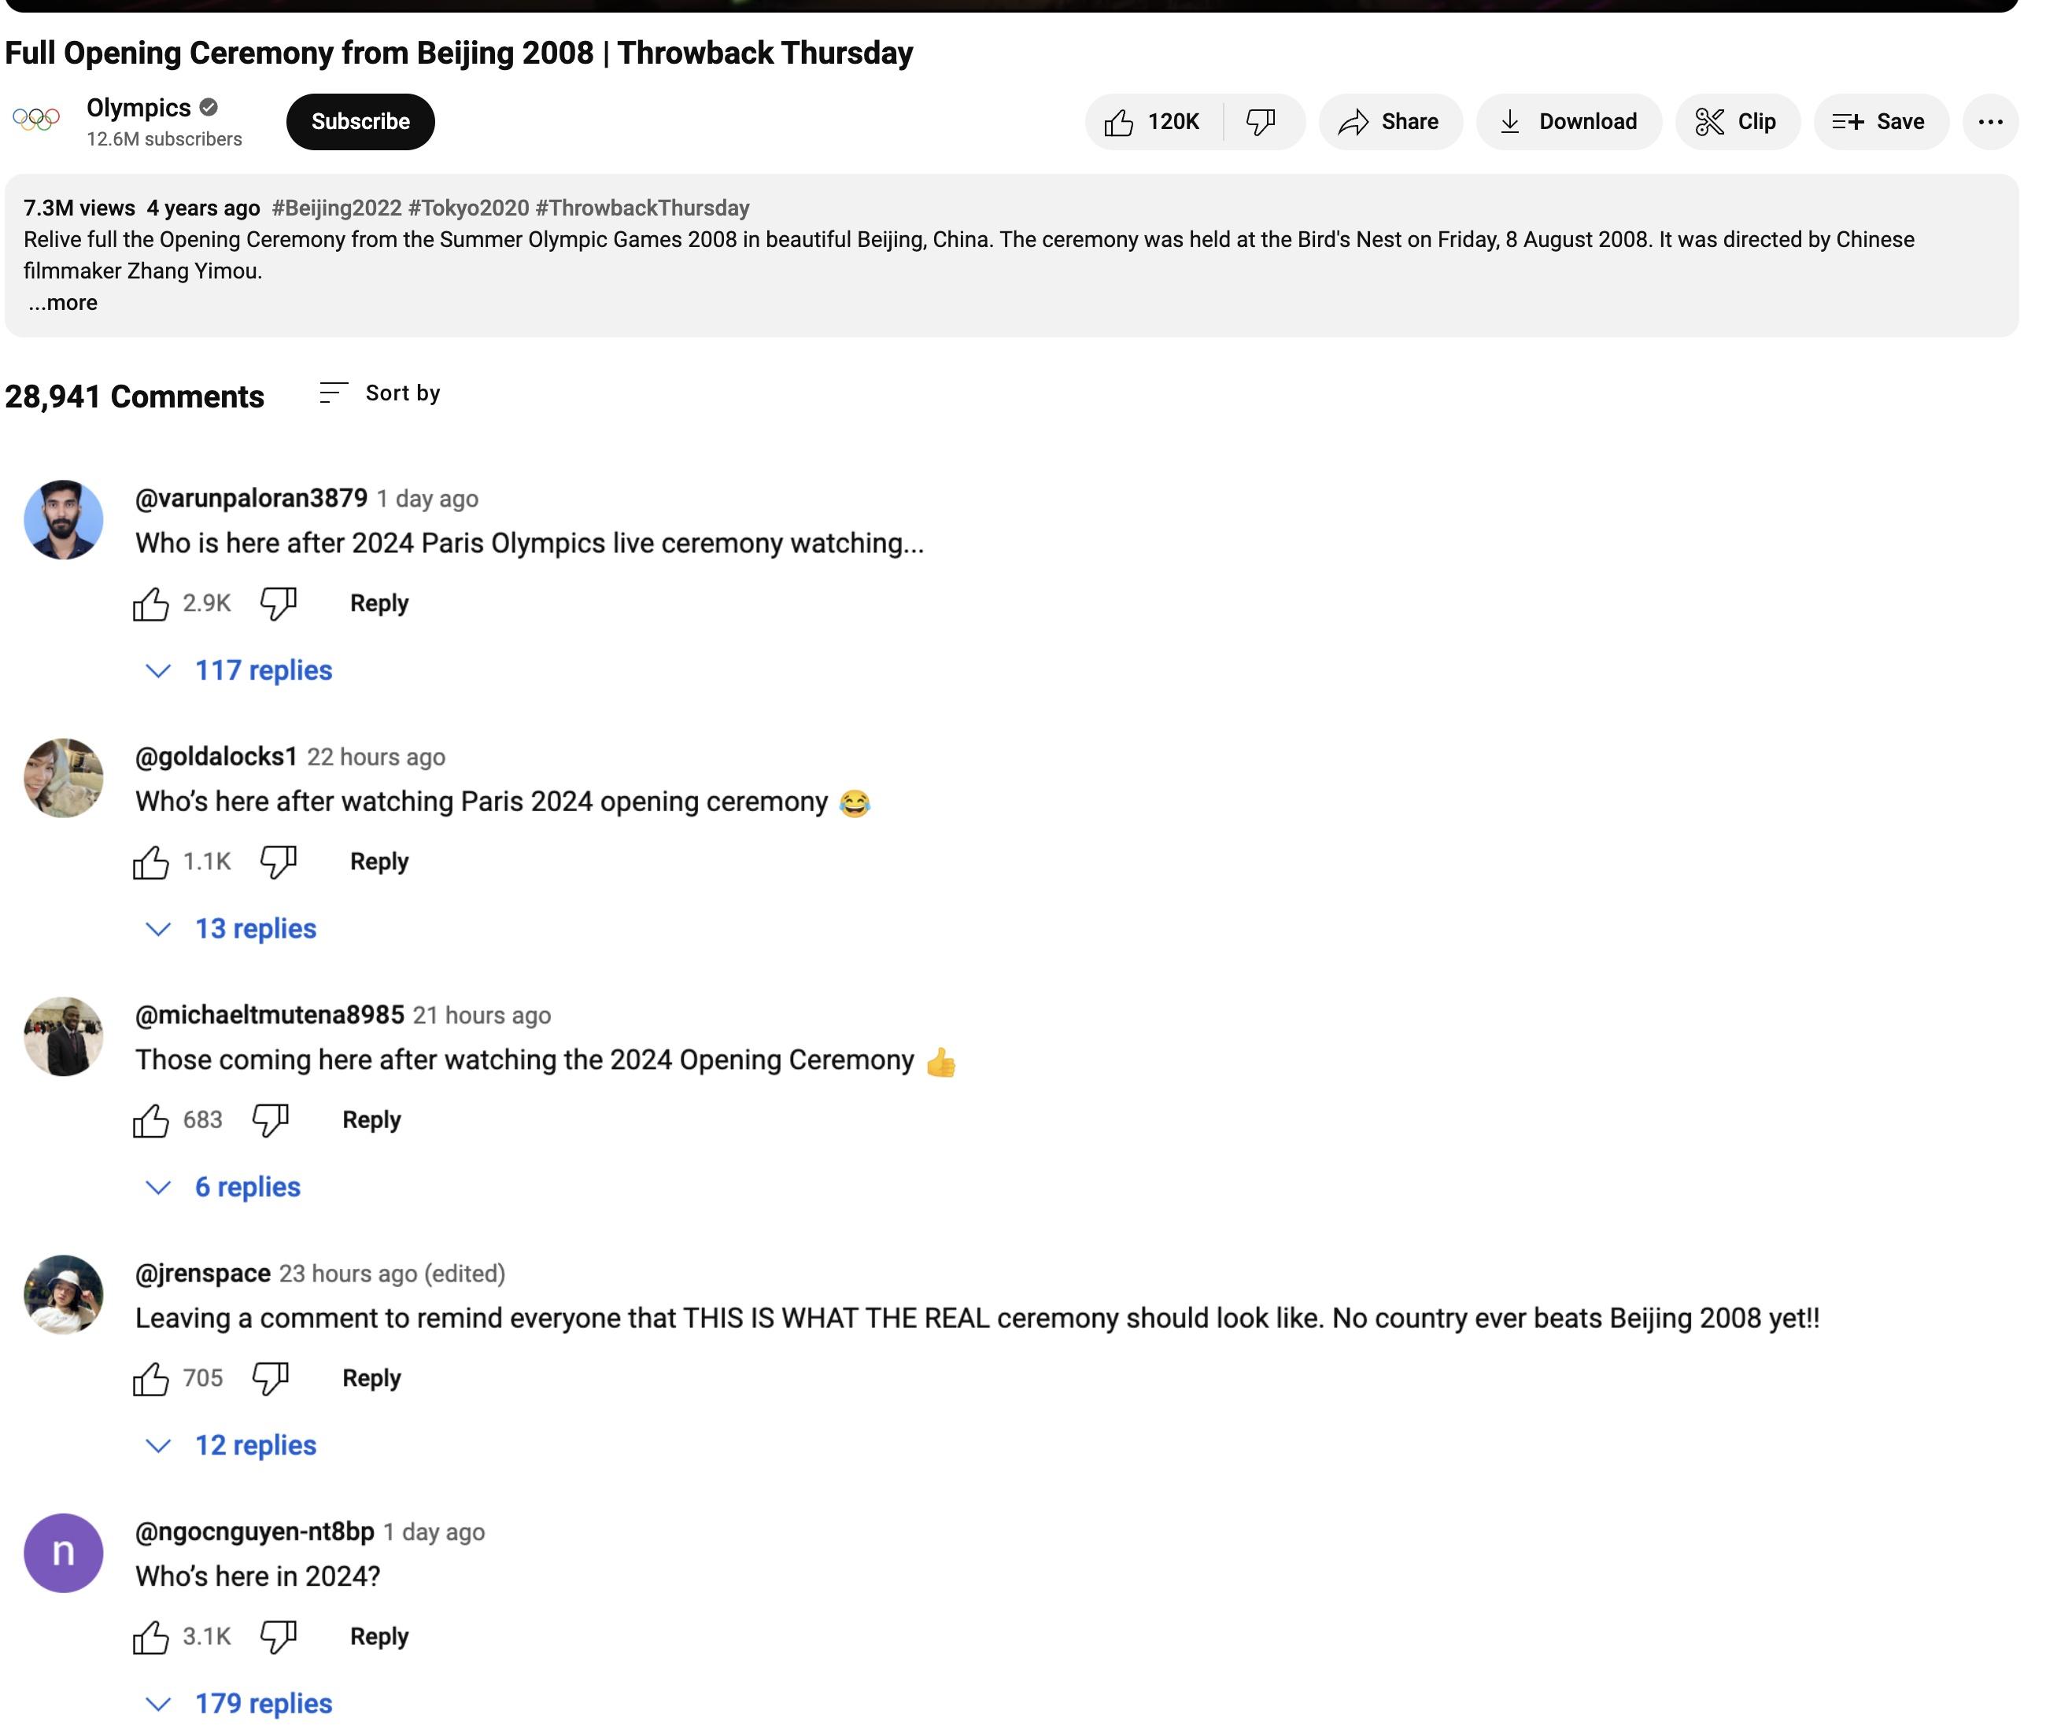The width and height of the screenshot is (2046, 1733).
Task: Dislike the @ngocnguyen-nt8bp comment
Action: click(x=278, y=1637)
